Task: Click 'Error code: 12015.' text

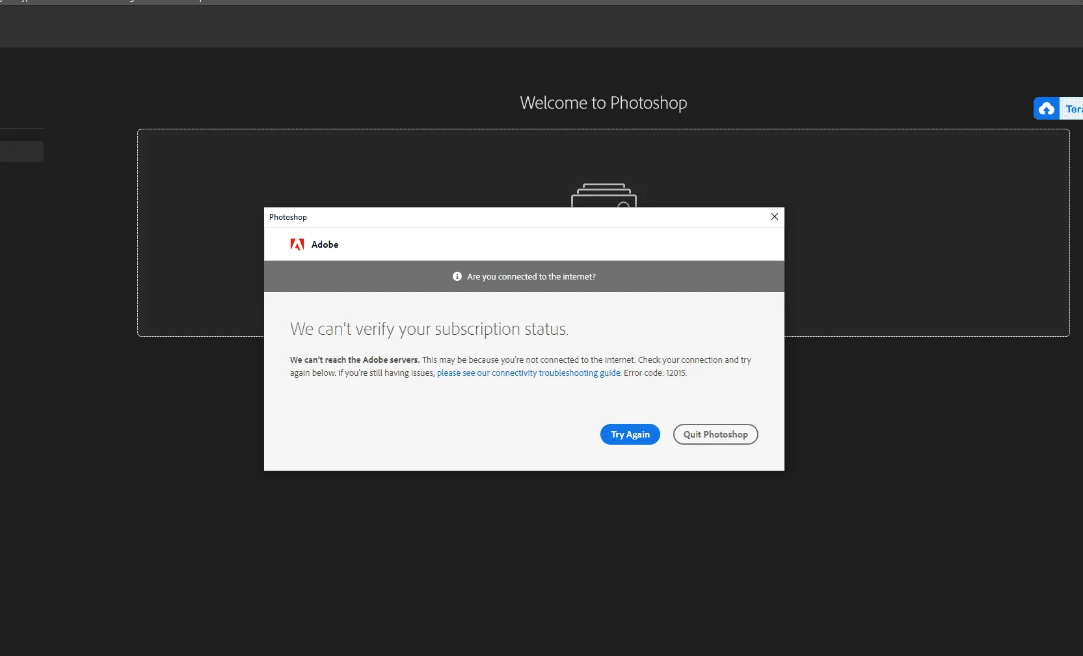Action: click(x=655, y=373)
